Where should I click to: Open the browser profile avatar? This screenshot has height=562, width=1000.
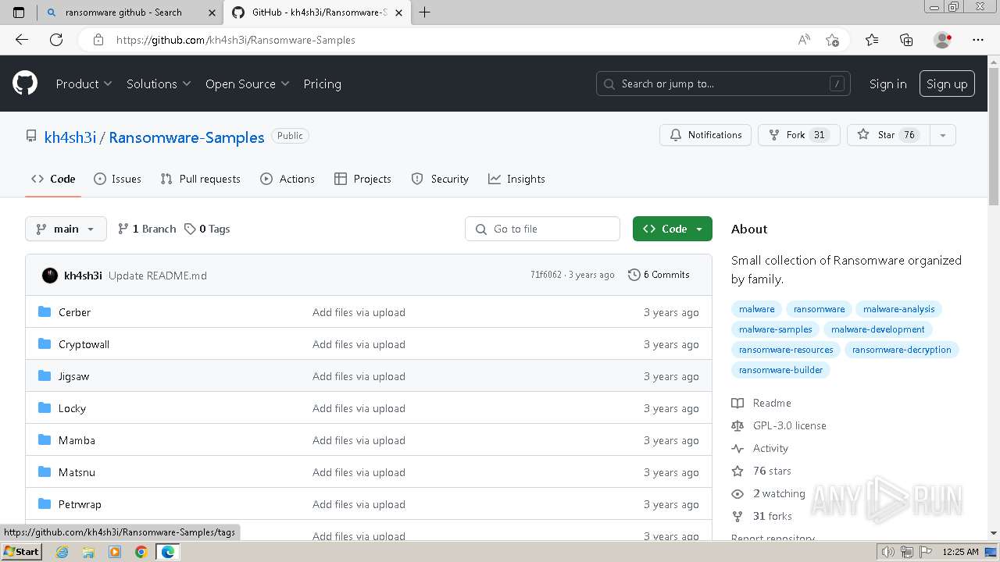point(943,40)
